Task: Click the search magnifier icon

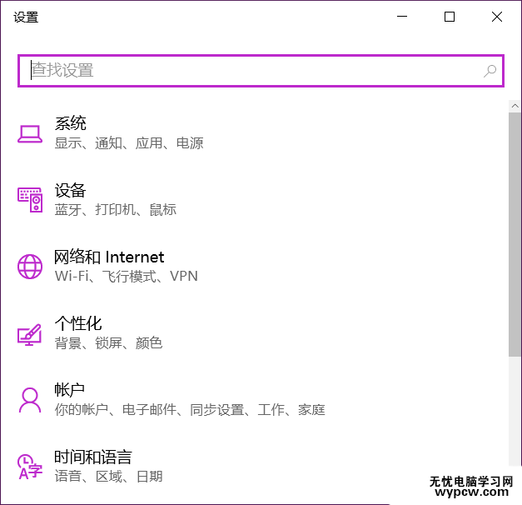Action: 490,71
